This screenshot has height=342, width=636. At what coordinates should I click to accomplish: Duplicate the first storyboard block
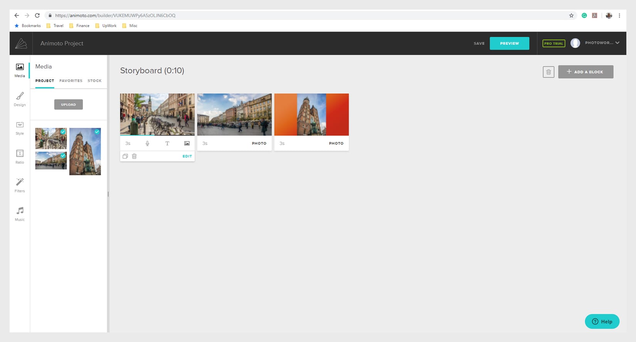[125, 156]
